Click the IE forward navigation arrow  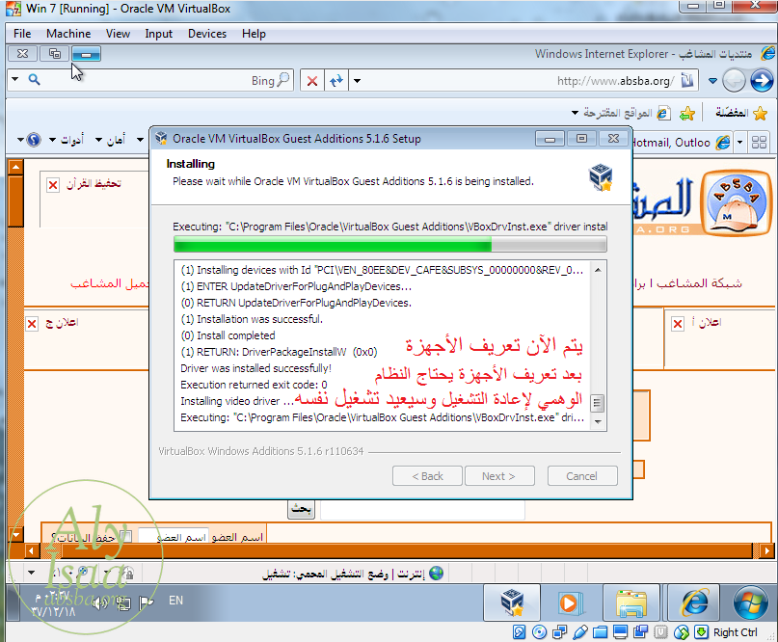point(734,81)
